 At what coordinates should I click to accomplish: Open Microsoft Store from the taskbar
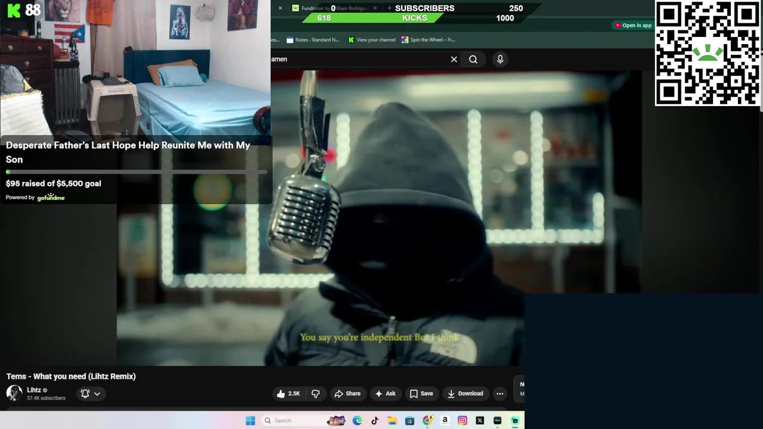pos(410,421)
